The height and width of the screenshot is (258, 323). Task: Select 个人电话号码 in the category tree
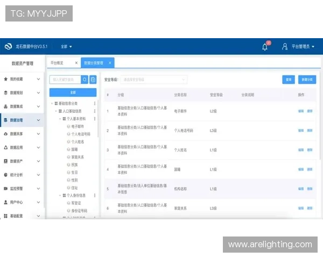click(81, 134)
